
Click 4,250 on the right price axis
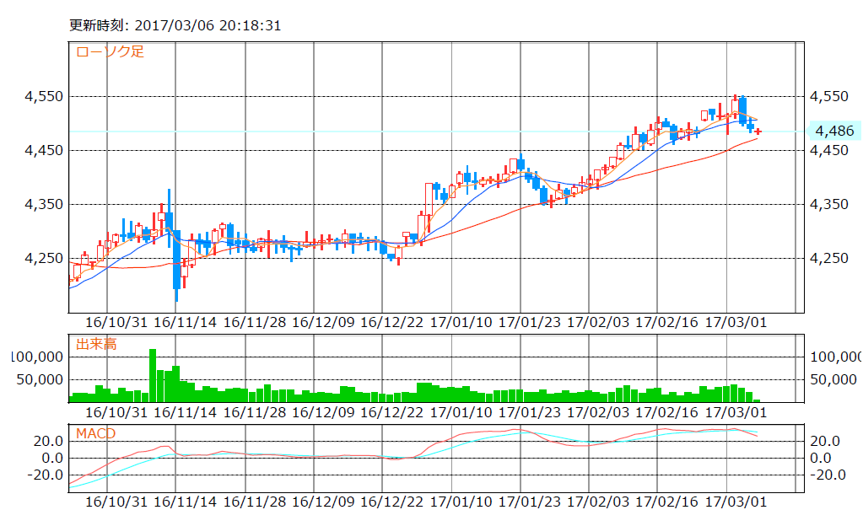829,258
